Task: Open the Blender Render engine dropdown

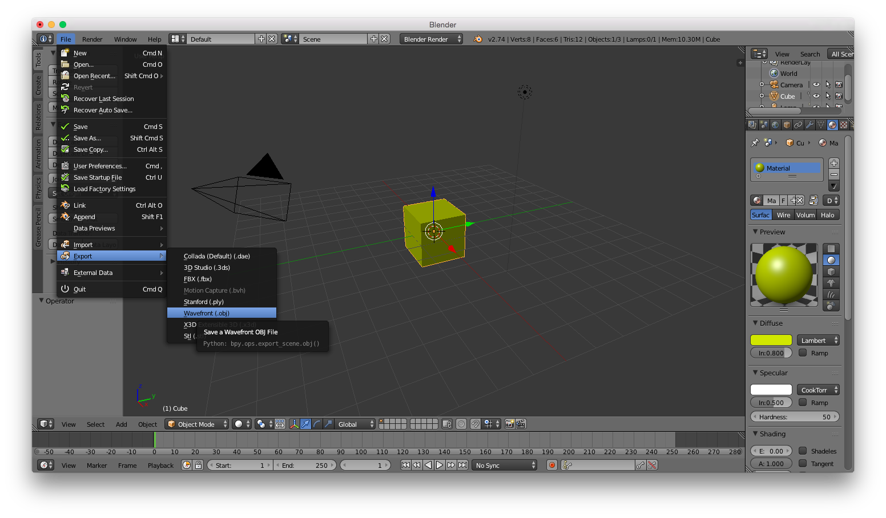Action: pyautogui.click(x=432, y=39)
